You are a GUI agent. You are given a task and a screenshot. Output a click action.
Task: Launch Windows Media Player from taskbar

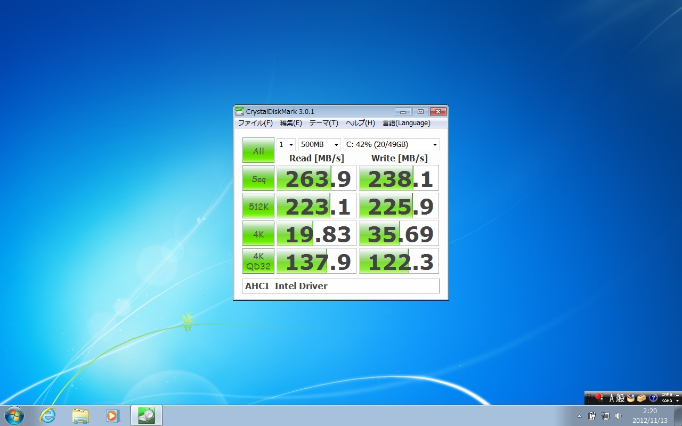tap(113, 415)
